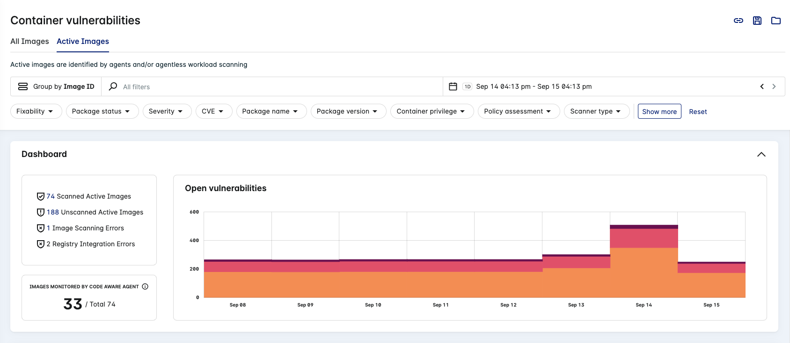Collapse the Dashboard section

[761, 154]
